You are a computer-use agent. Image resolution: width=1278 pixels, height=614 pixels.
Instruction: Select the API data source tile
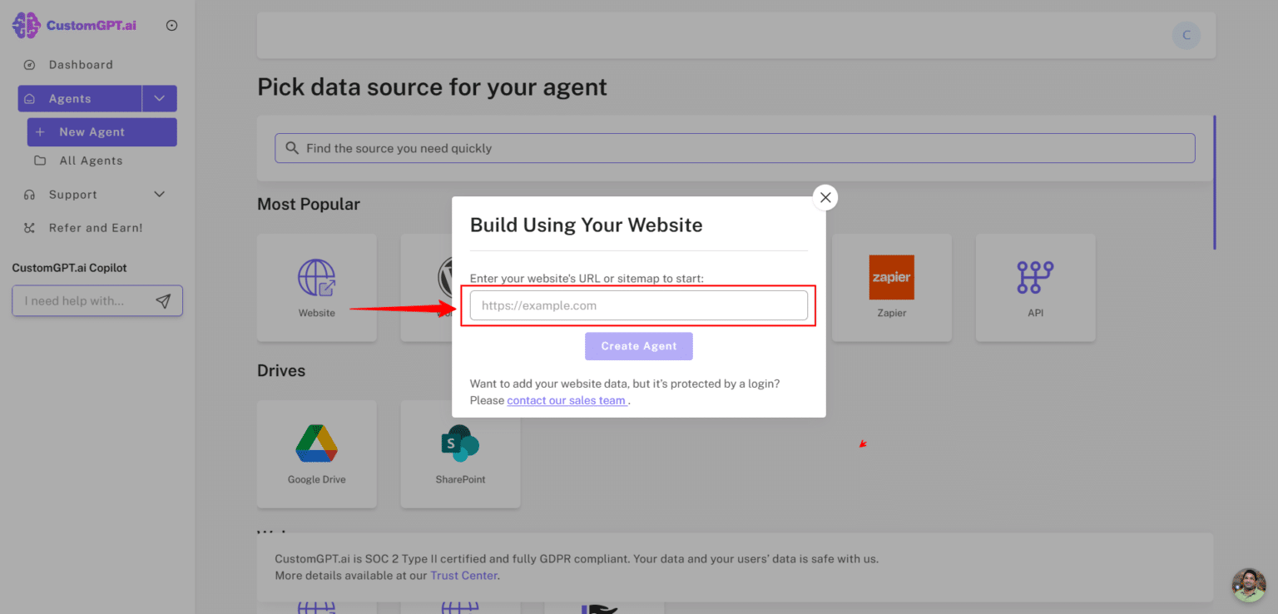(1035, 288)
